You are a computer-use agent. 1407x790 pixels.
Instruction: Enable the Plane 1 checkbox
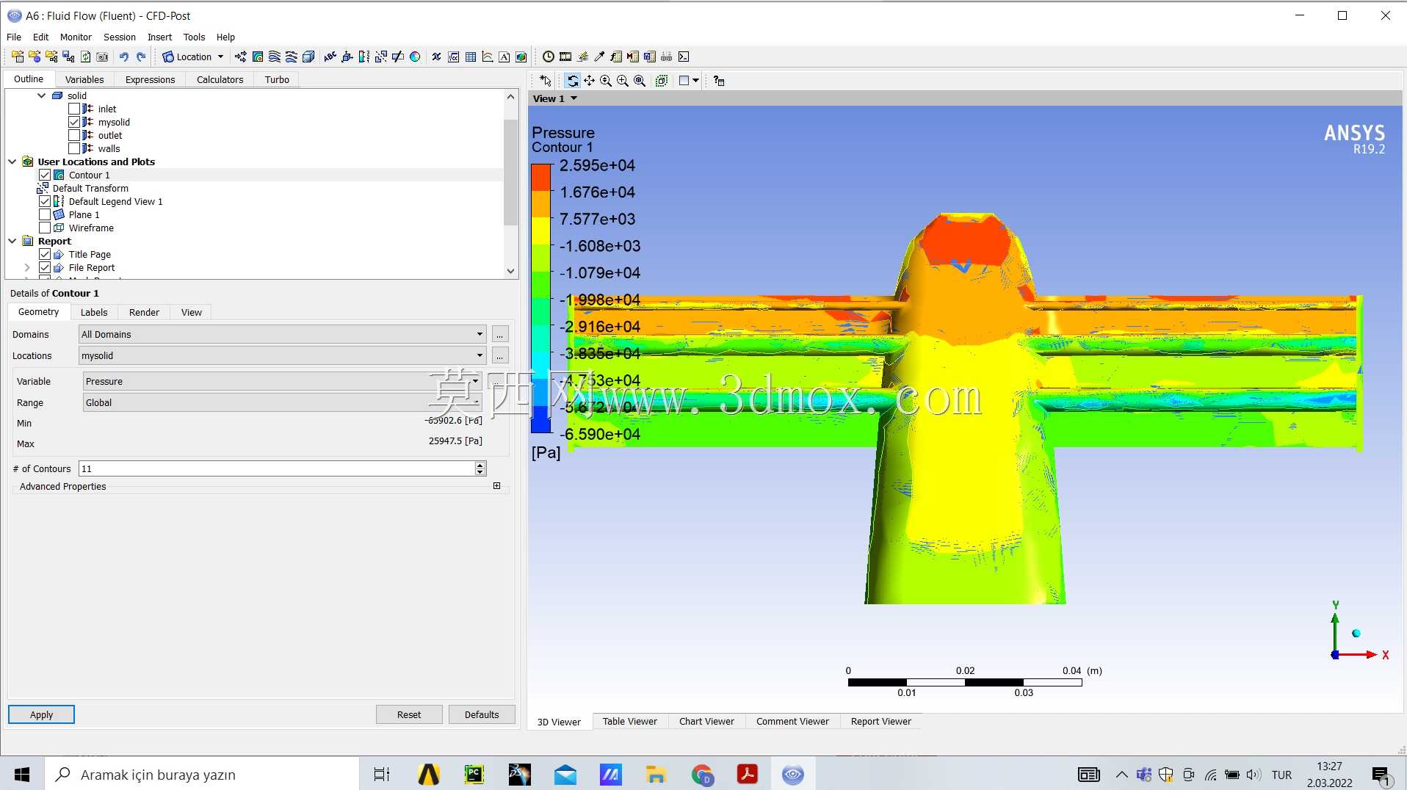[45, 214]
